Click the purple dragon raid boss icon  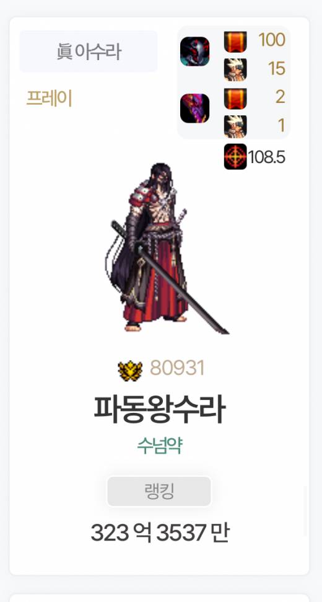194,108
